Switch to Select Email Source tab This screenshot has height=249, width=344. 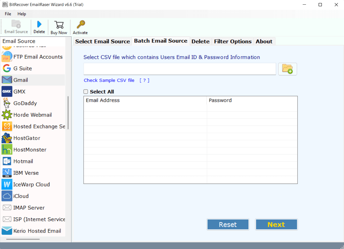pyautogui.click(x=103, y=41)
